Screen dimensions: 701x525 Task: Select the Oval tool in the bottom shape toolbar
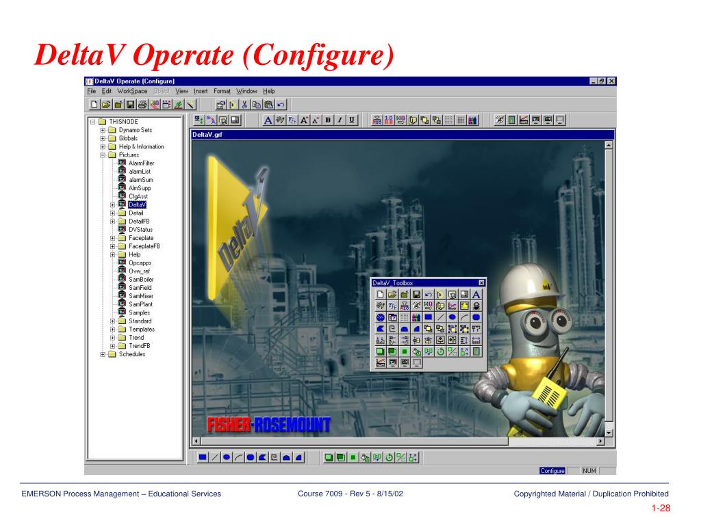tap(227, 457)
